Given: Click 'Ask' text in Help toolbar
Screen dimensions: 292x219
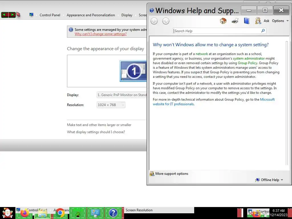Looking at the screenshot, I should [267, 21].
